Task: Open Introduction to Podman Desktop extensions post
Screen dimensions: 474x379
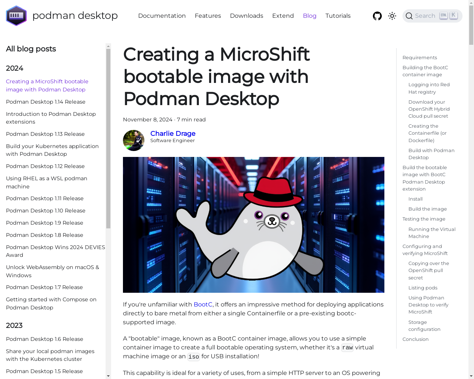Action: 51,118
